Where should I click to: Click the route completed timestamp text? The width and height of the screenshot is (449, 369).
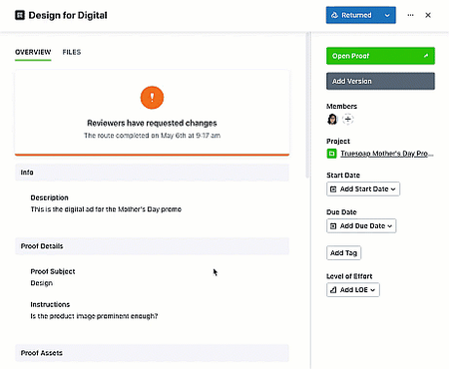coord(152,136)
